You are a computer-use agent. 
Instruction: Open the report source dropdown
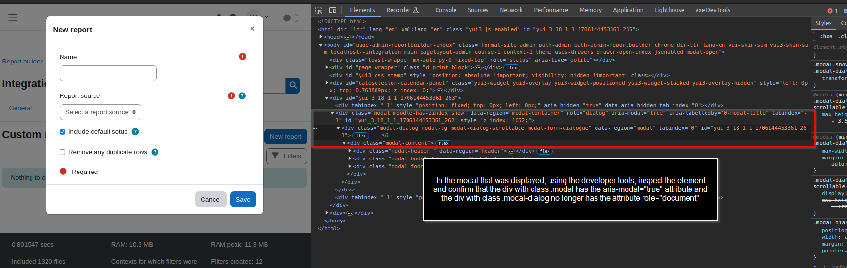pyautogui.click(x=101, y=112)
